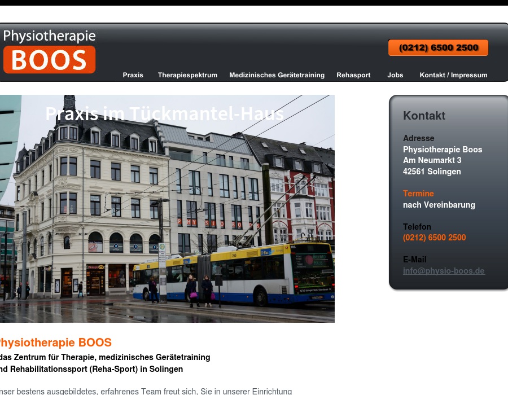Image resolution: width=508 pixels, height=395 pixels.
Task: Select the phone number under Telefon
Action: click(434, 238)
